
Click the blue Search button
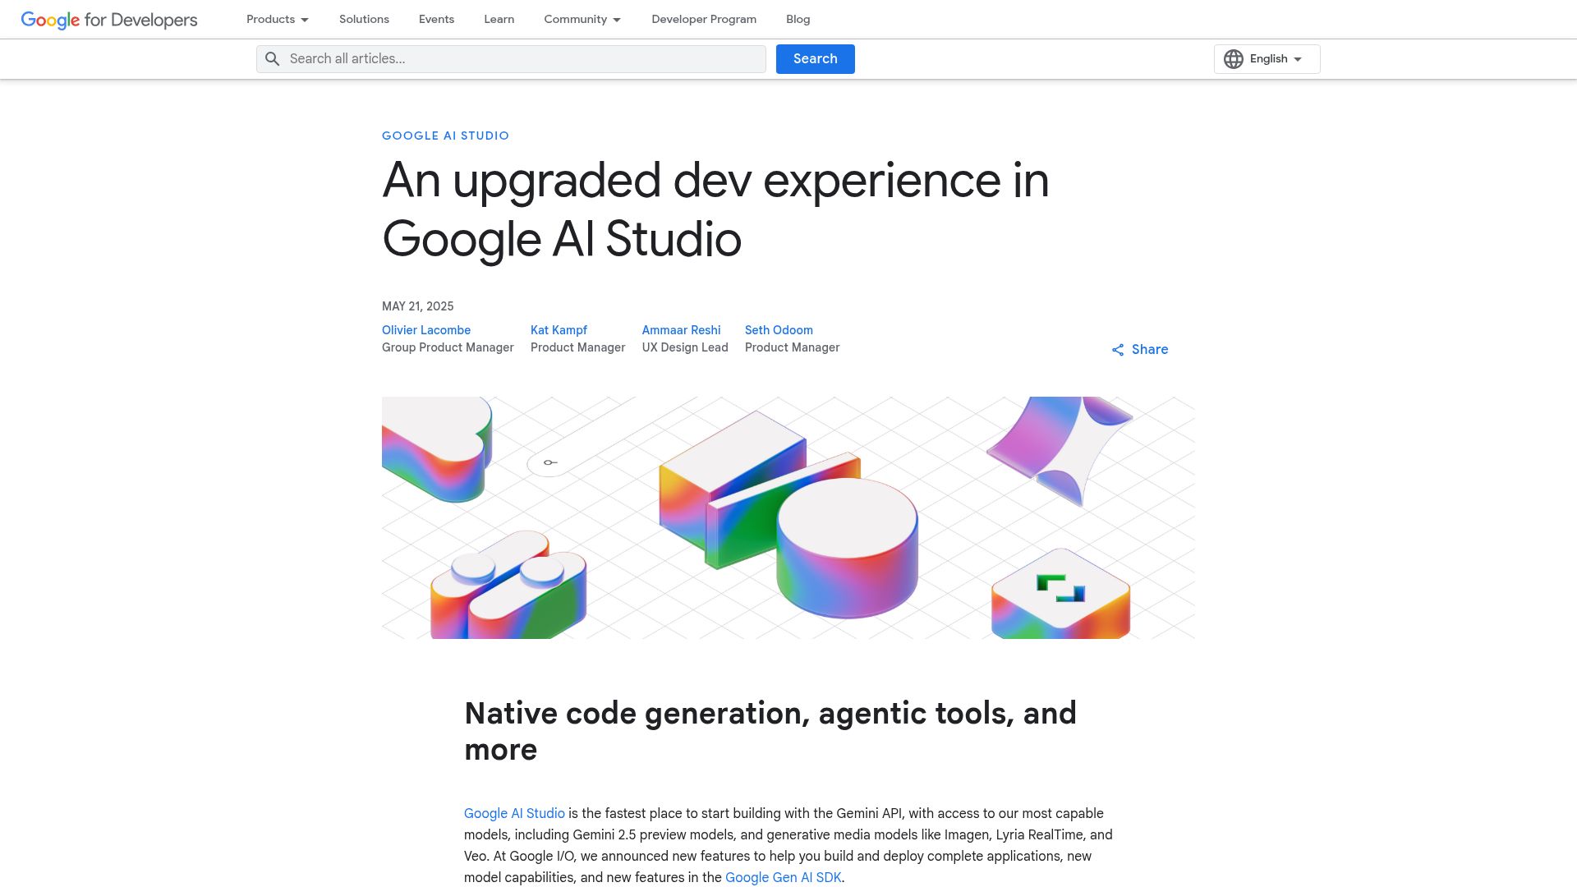[815, 59]
